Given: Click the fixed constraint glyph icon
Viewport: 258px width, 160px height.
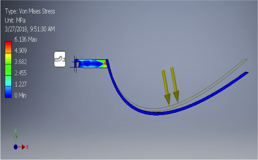Looking at the screenshot, I should coord(60,59).
